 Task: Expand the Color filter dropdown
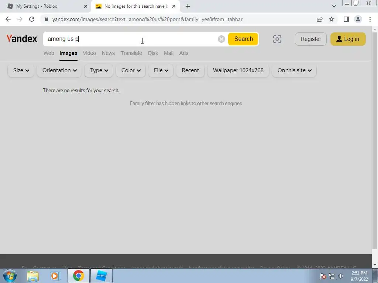[x=131, y=70]
